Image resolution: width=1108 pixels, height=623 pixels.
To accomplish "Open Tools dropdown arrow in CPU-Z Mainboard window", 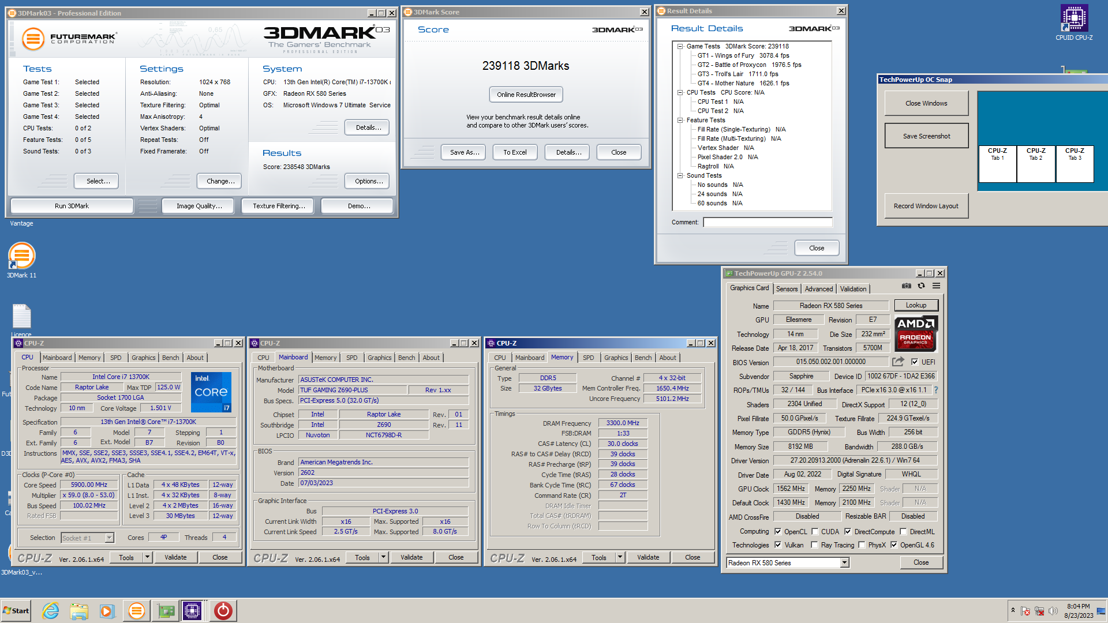I will tap(384, 557).
